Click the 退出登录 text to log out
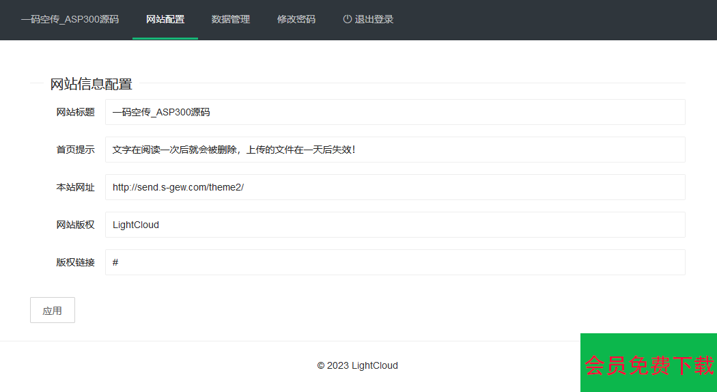Screen dimensions: 717x392 click(x=374, y=19)
